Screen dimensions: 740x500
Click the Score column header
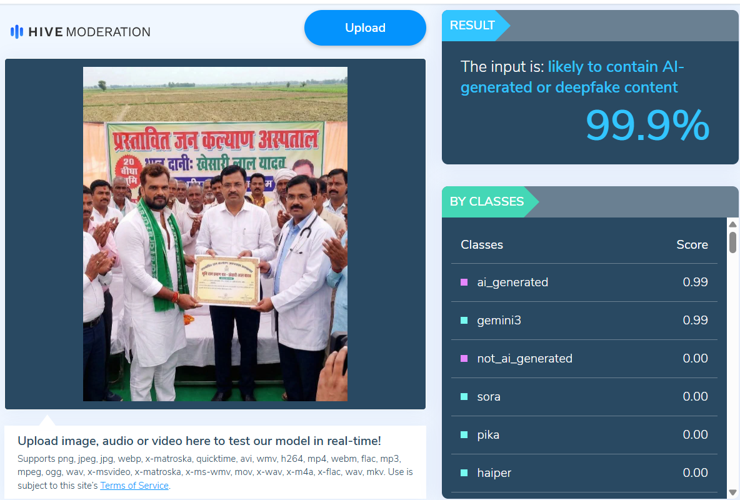coord(692,244)
